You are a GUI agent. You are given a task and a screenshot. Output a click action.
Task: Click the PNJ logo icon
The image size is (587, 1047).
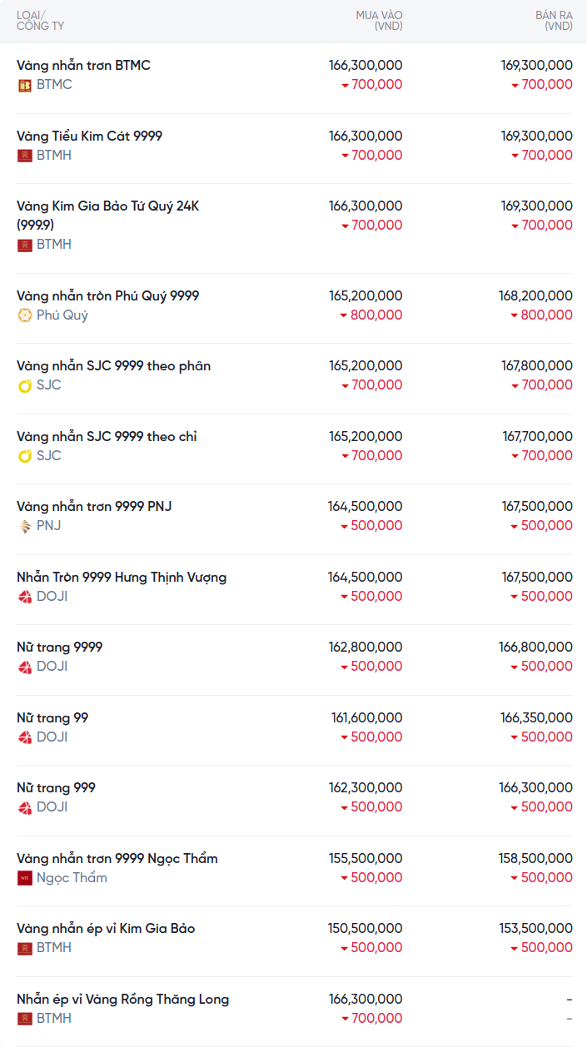tap(25, 526)
